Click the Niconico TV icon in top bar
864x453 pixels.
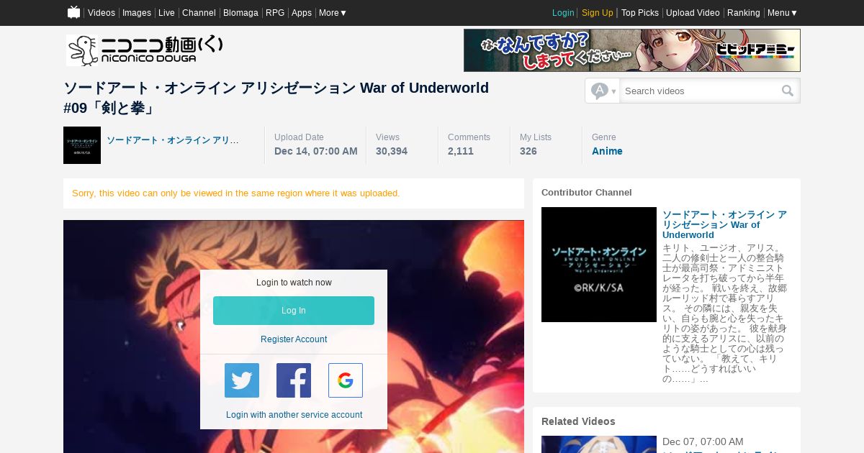[x=73, y=12]
